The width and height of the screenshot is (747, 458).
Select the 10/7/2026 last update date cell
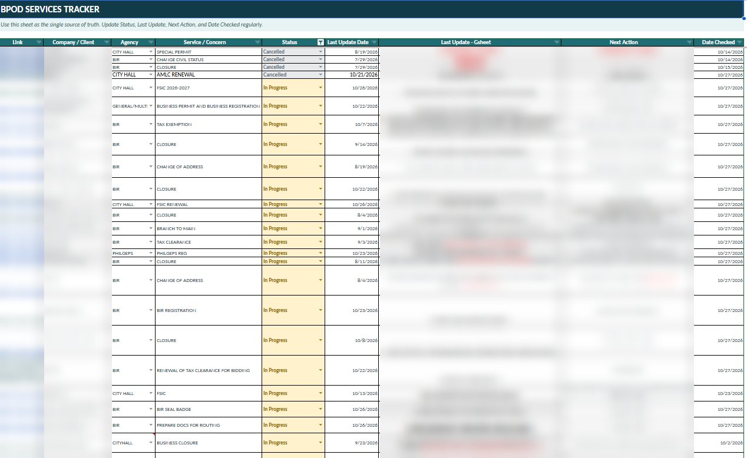(x=352, y=124)
